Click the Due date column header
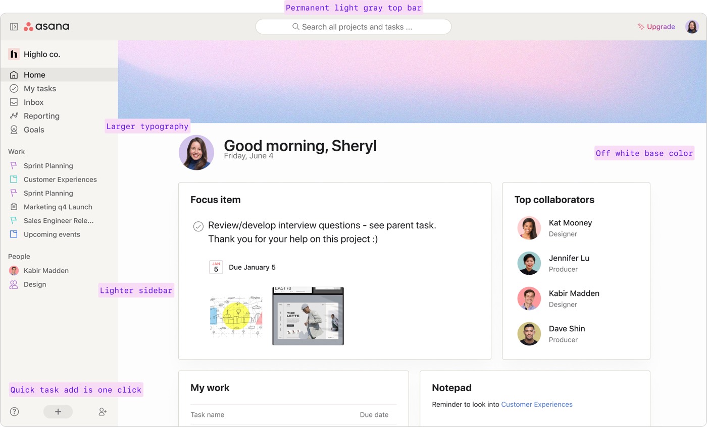This screenshot has width=707, height=427. point(374,415)
